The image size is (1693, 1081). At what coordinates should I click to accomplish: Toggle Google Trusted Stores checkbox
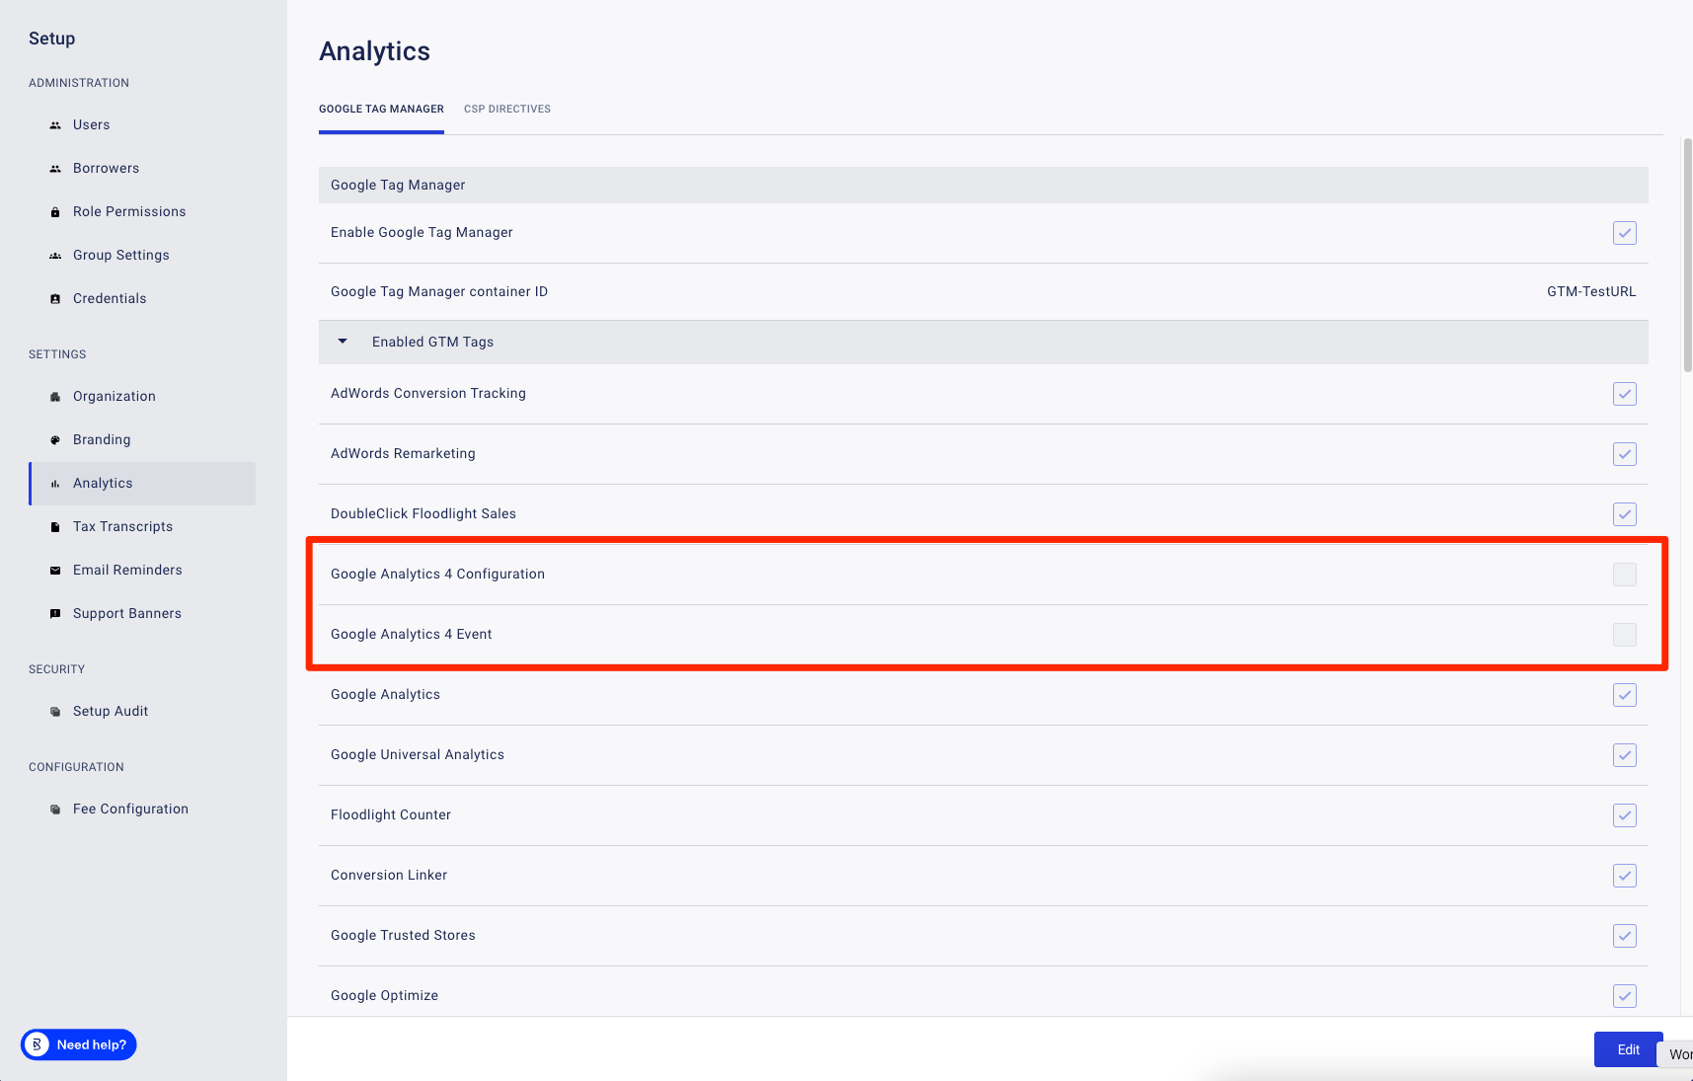coord(1625,936)
